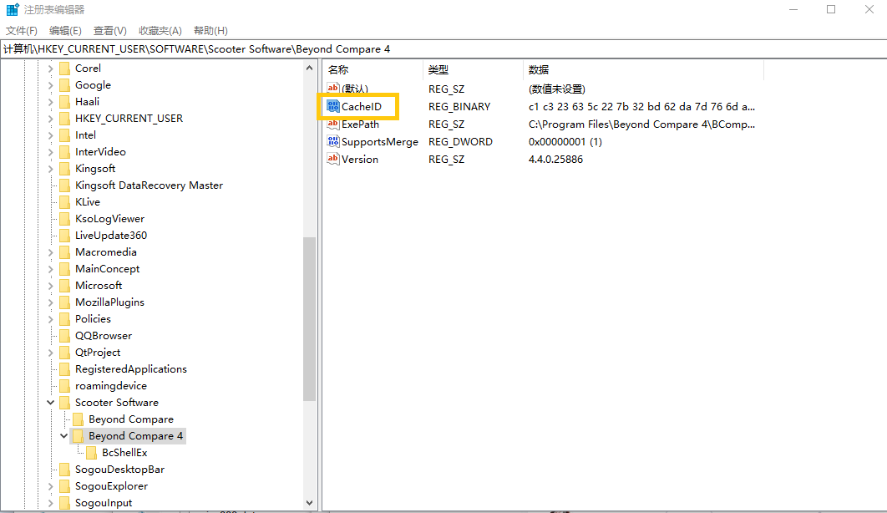Click the Intel folder icon
This screenshot has width=887, height=513.
[x=65, y=135]
